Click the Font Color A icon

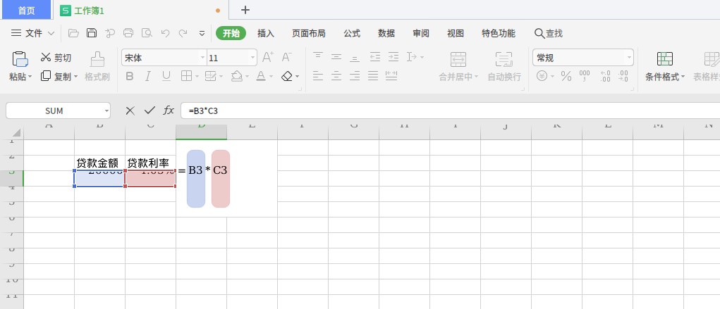click(x=261, y=76)
